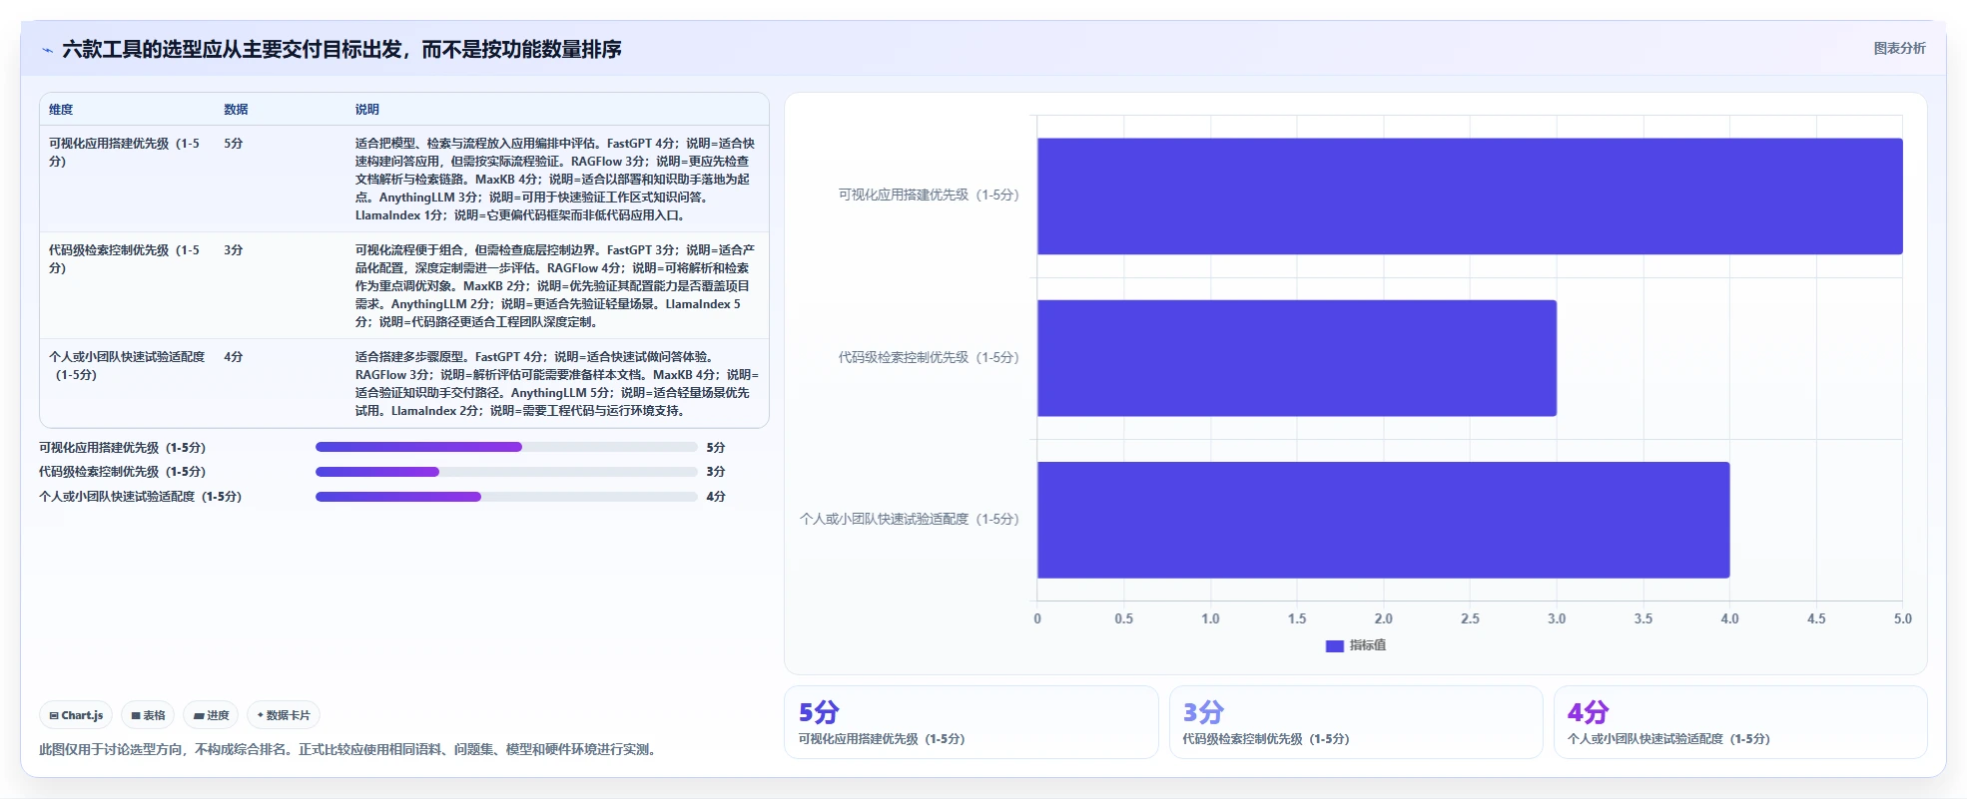
Task: Click the progress bar for 可视化应用搭建优先级
Action: (506, 447)
